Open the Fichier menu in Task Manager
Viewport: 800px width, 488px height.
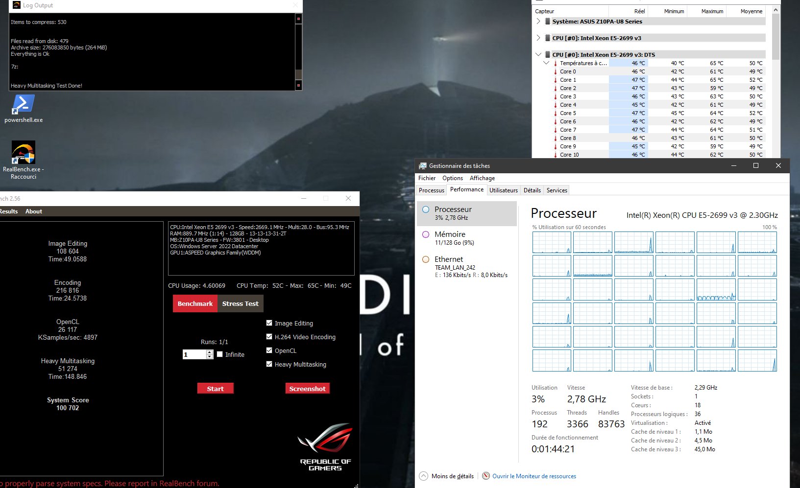[427, 178]
